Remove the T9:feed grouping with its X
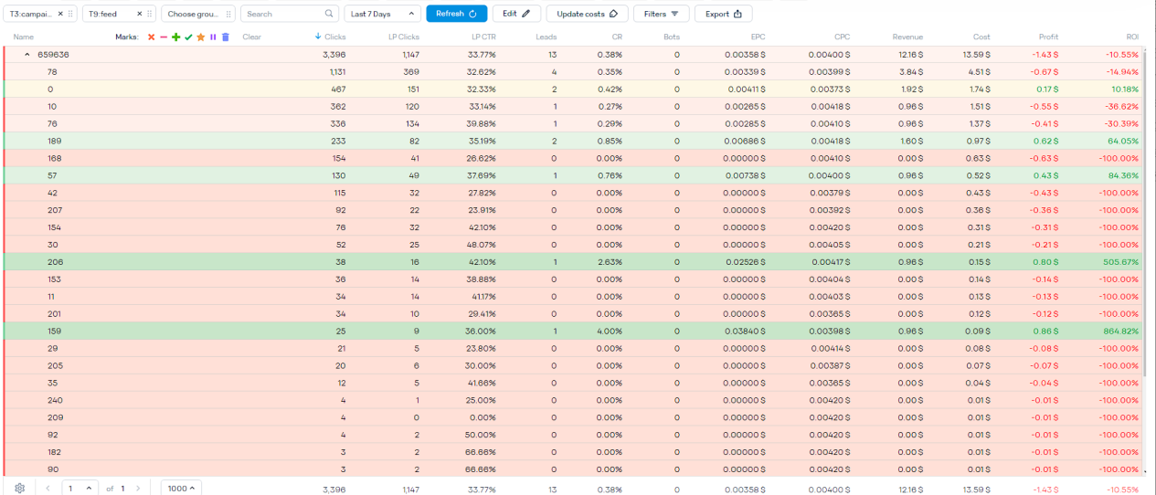The width and height of the screenshot is (1156, 495). click(x=140, y=14)
